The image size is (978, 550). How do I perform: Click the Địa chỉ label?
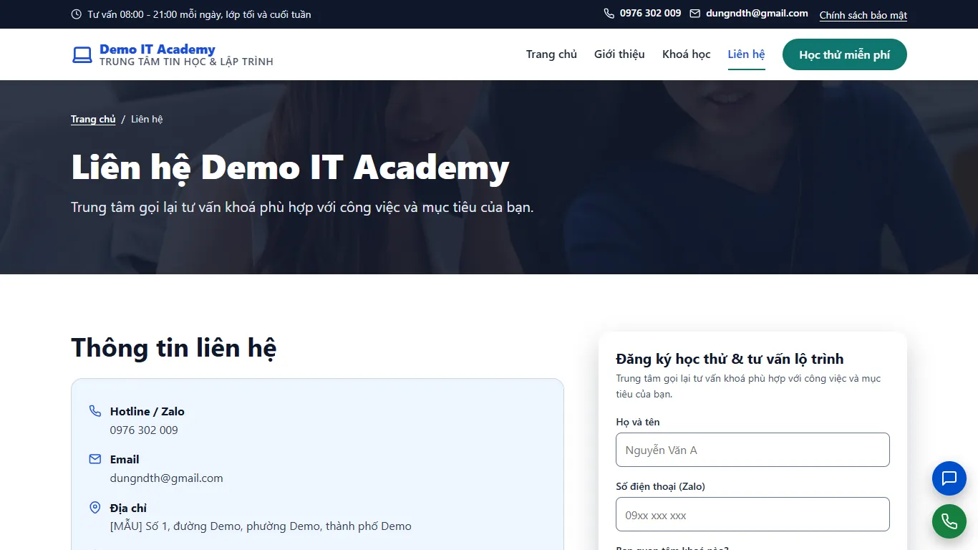click(128, 508)
